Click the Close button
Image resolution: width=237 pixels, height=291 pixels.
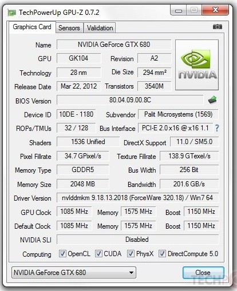click(x=203, y=273)
